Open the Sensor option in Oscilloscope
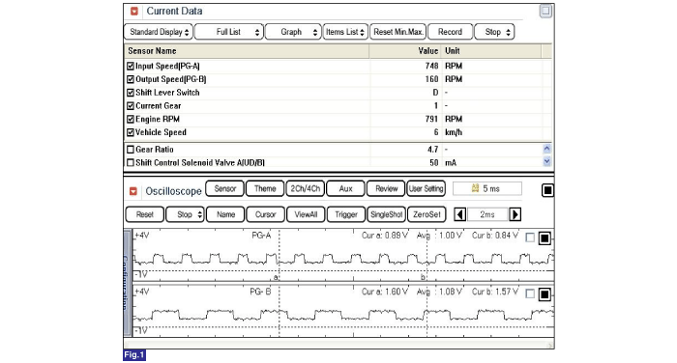The height and width of the screenshot is (363, 677). click(x=225, y=188)
